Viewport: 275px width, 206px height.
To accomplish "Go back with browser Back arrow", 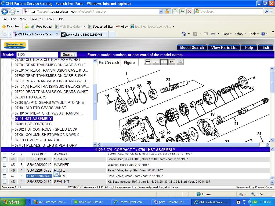I will pyautogui.click(x=5, y=12).
